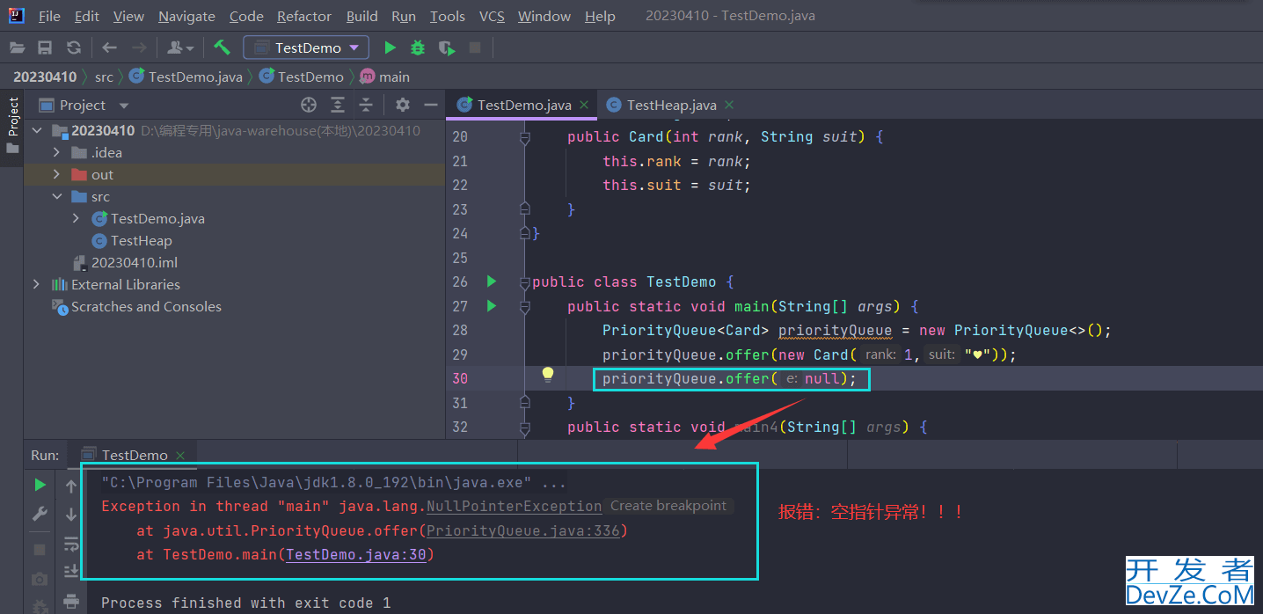The image size is (1263, 614).
Task: Open file with the toolbar Open icon
Action: [18, 48]
